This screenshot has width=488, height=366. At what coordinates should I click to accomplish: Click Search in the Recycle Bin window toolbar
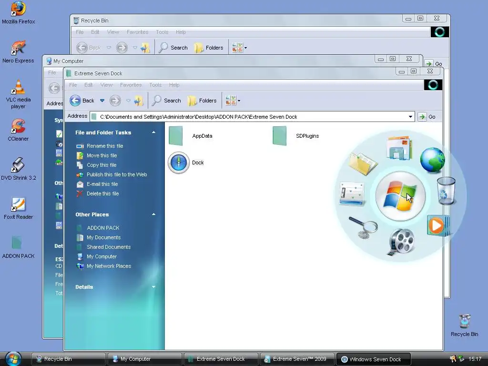pyautogui.click(x=173, y=48)
